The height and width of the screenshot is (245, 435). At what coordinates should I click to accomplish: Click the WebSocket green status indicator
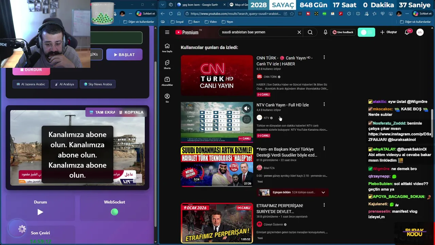click(x=115, y=212)
